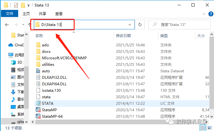Click the ado folder icon

point(38,45)
